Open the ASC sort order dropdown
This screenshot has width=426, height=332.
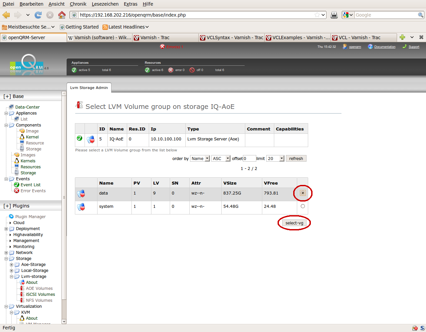pyautogui.click(x=221, y=159)
